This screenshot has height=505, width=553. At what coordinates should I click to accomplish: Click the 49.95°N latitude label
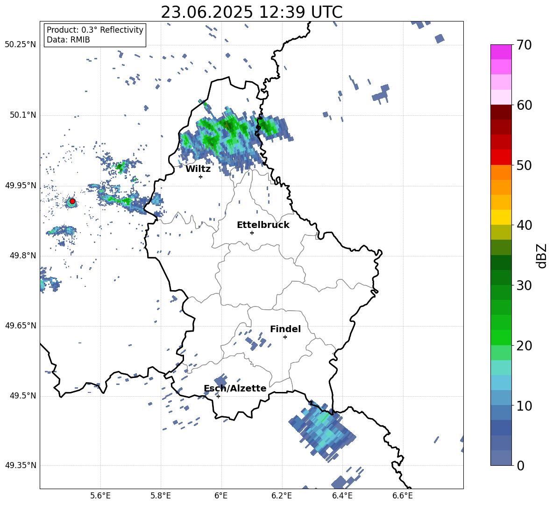click(x=21, y=186)
